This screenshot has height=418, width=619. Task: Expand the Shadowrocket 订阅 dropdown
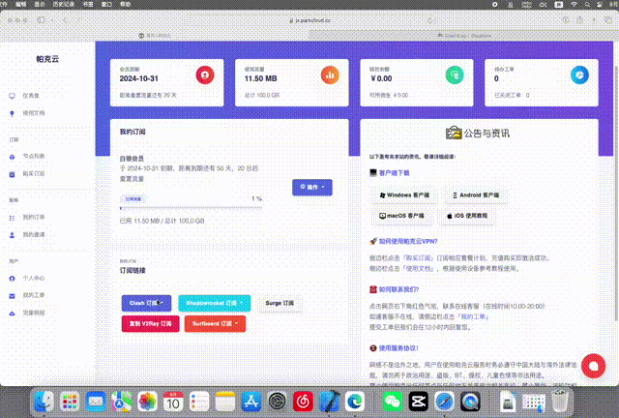(214, 303)
